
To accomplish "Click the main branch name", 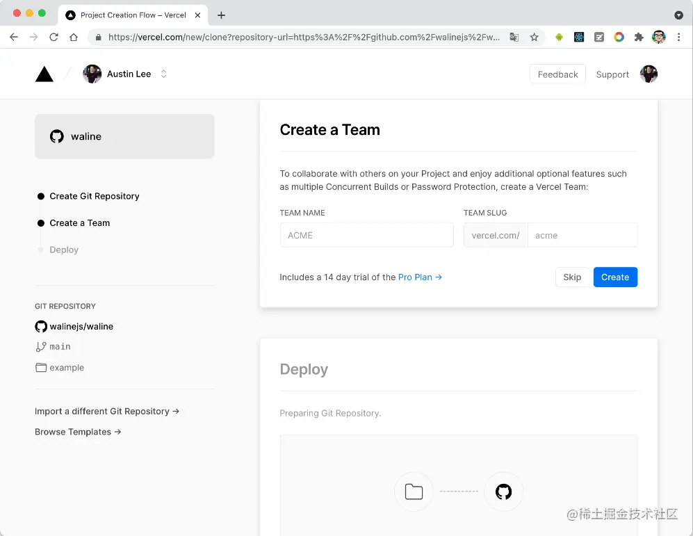I will tap(60, 347).
